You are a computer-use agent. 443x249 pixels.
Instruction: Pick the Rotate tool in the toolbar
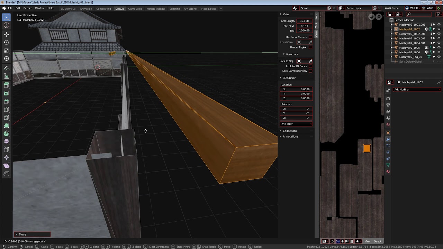6,43
